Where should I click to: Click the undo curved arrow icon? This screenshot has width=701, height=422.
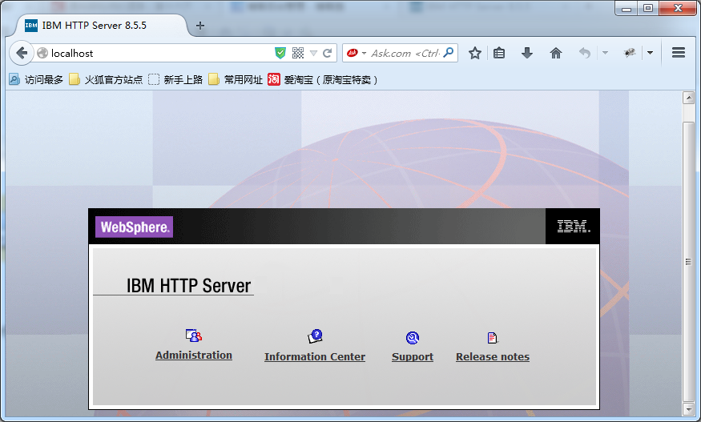[585, 53]
